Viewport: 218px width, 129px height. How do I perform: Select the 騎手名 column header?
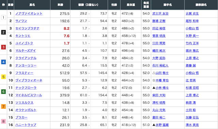coord(168,5)
